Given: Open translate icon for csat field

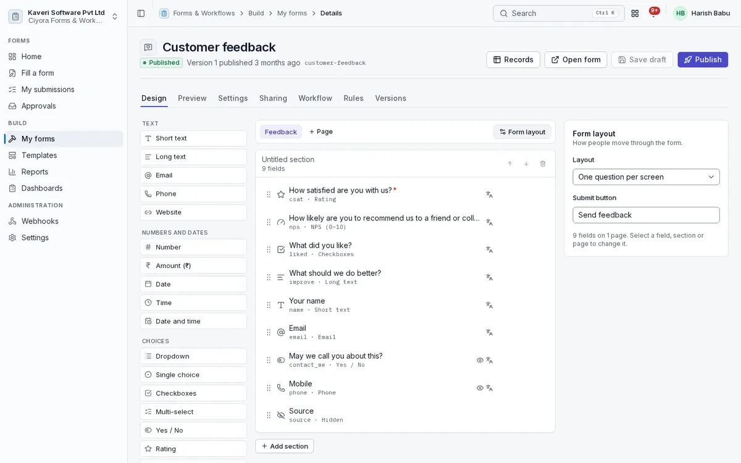Looking at the screenshot, I should pyautogui.click(x=489, y=194).
